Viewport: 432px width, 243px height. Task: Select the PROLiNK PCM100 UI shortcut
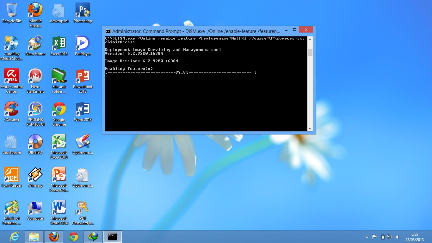35,114
